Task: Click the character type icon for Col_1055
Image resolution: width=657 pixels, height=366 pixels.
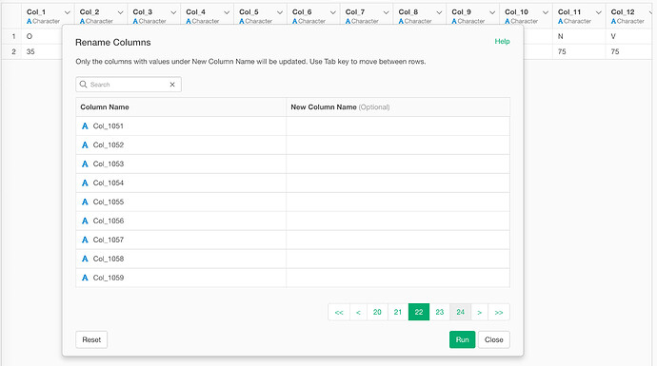Action: 85,202
